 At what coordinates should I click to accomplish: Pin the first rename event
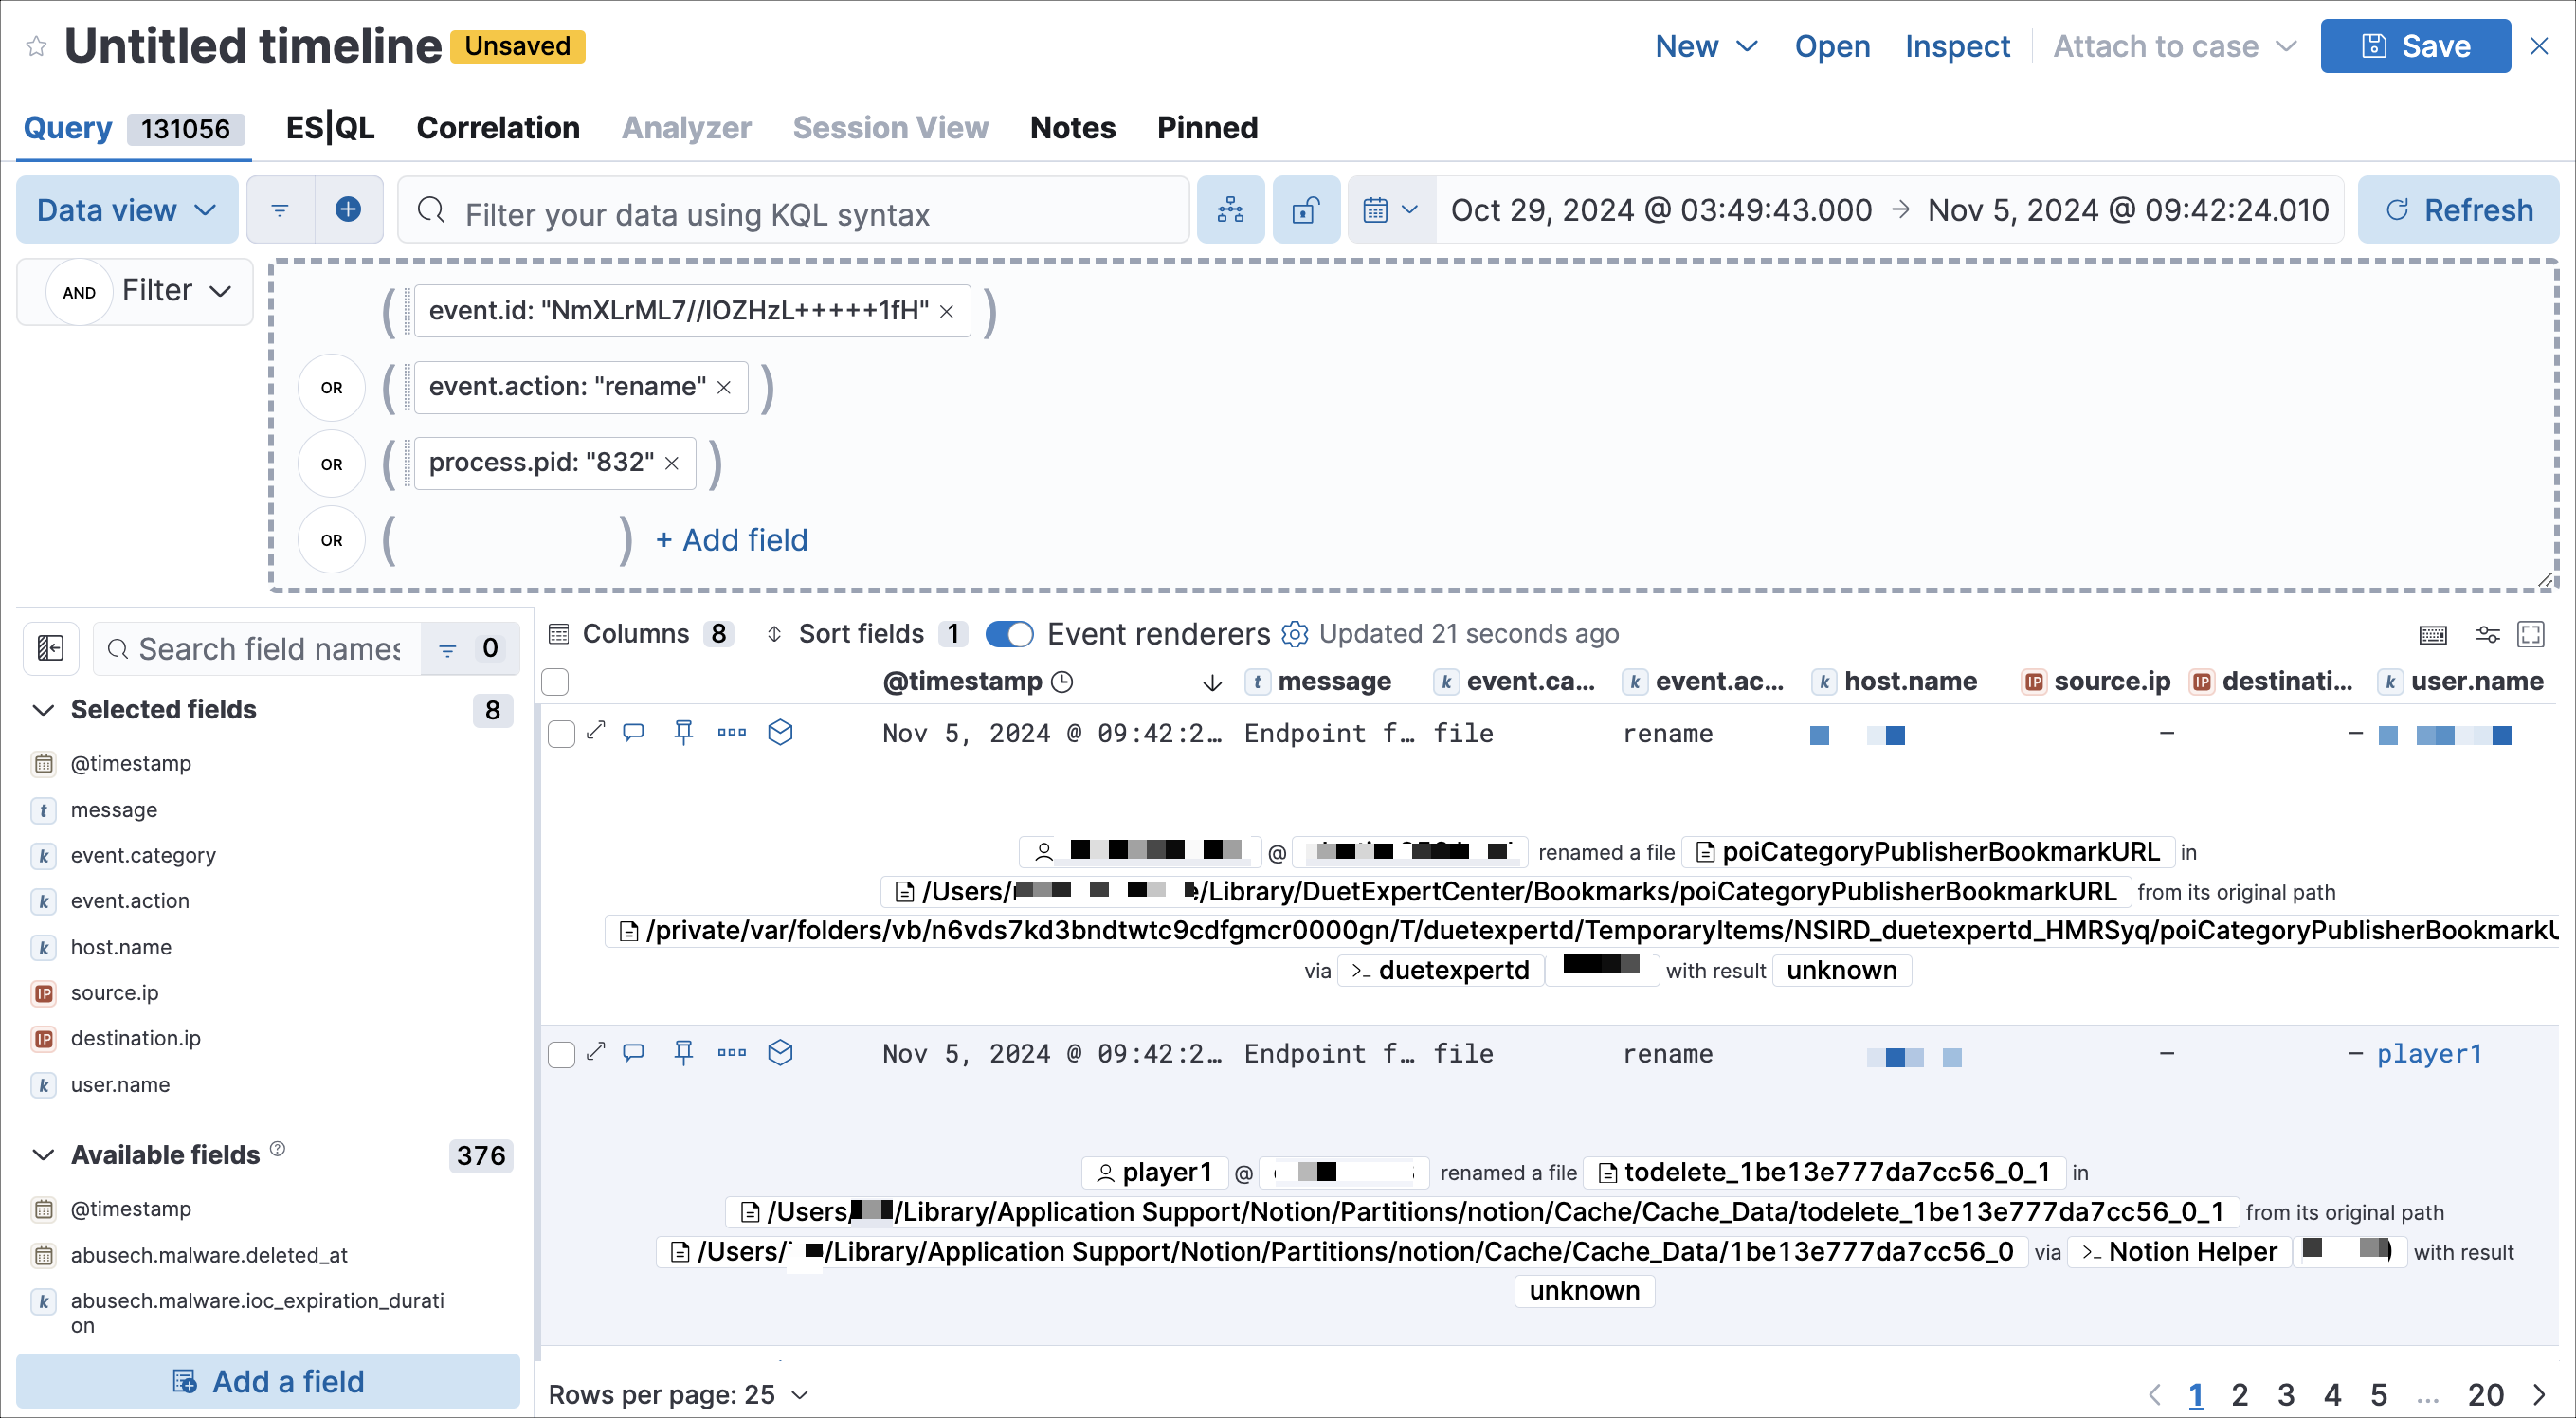684,732
